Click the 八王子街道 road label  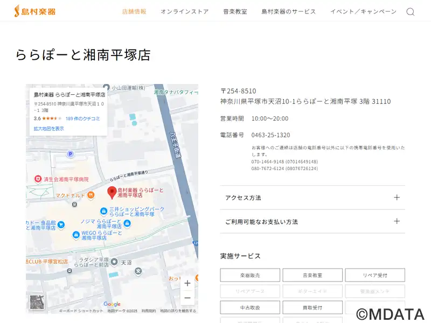coord(175,145)
